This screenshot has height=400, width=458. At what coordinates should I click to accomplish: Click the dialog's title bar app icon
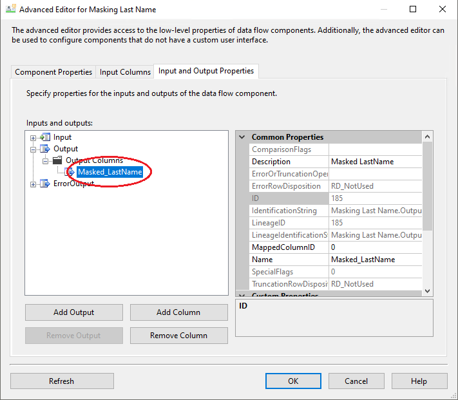click(x=10, y=10)
